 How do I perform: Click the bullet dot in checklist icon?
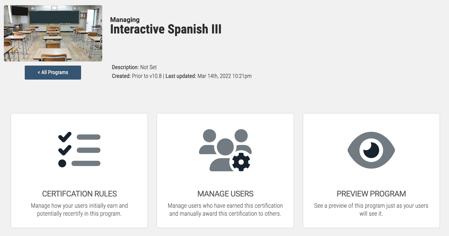click(62, 163)
